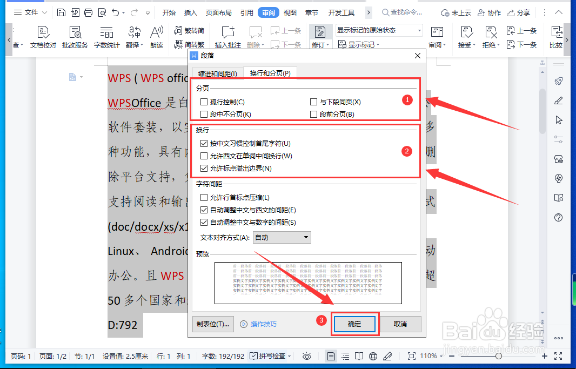Check 允许西文在单词中间换行(W)
Viewport: 576px width, 369px height.
[x=204, y=156]
